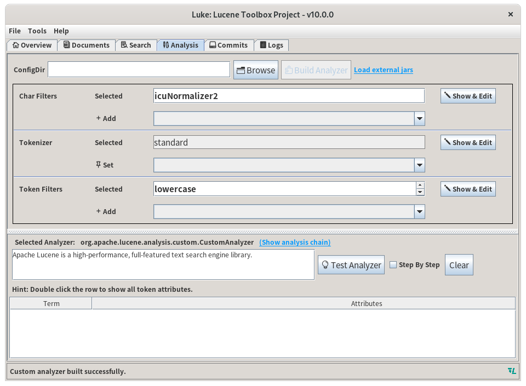Image resolution: width=526 pixels, height=386 pixels.
Task: Click down arrow on lowercase filter spinner
Action: (x=420, y=192)
